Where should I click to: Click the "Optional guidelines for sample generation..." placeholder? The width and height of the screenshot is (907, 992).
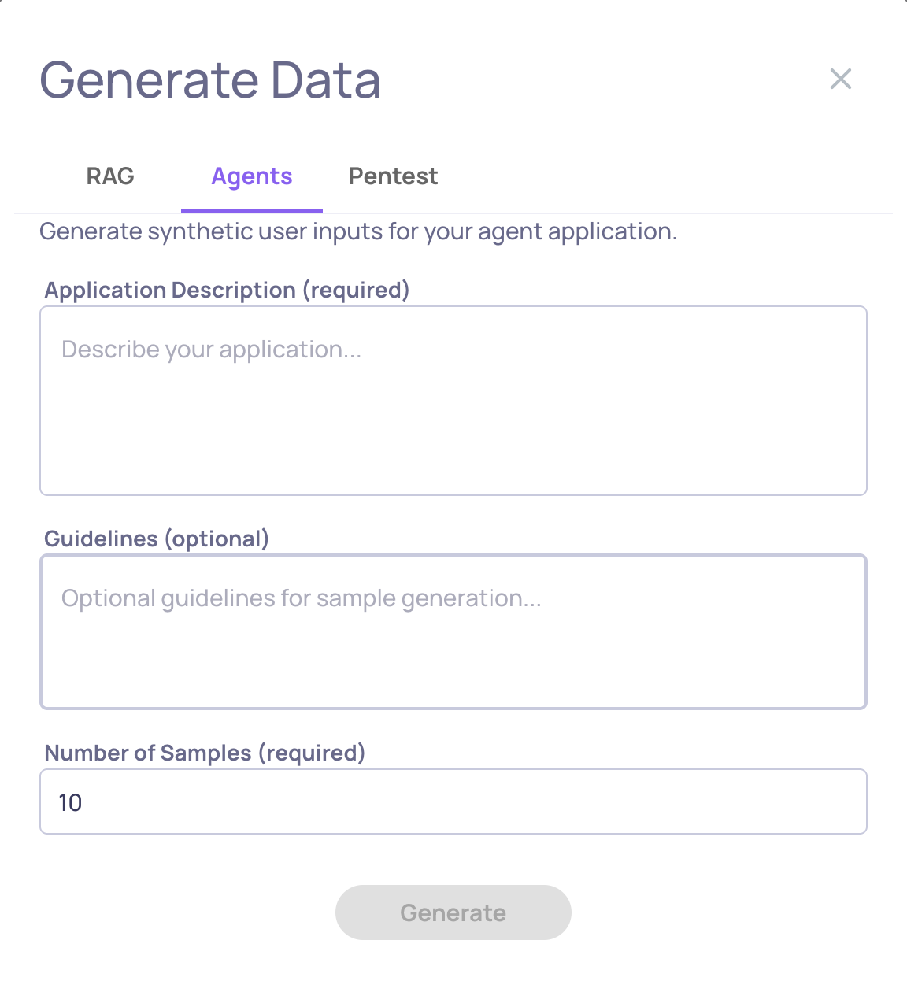click(x=301, y=598)
